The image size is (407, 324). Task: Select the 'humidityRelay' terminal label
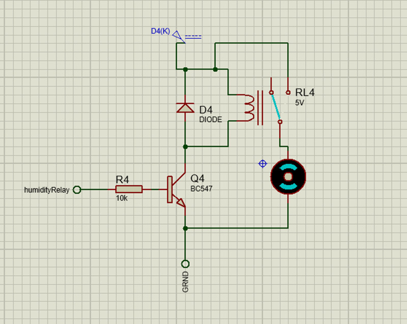(x=47, y=190)
